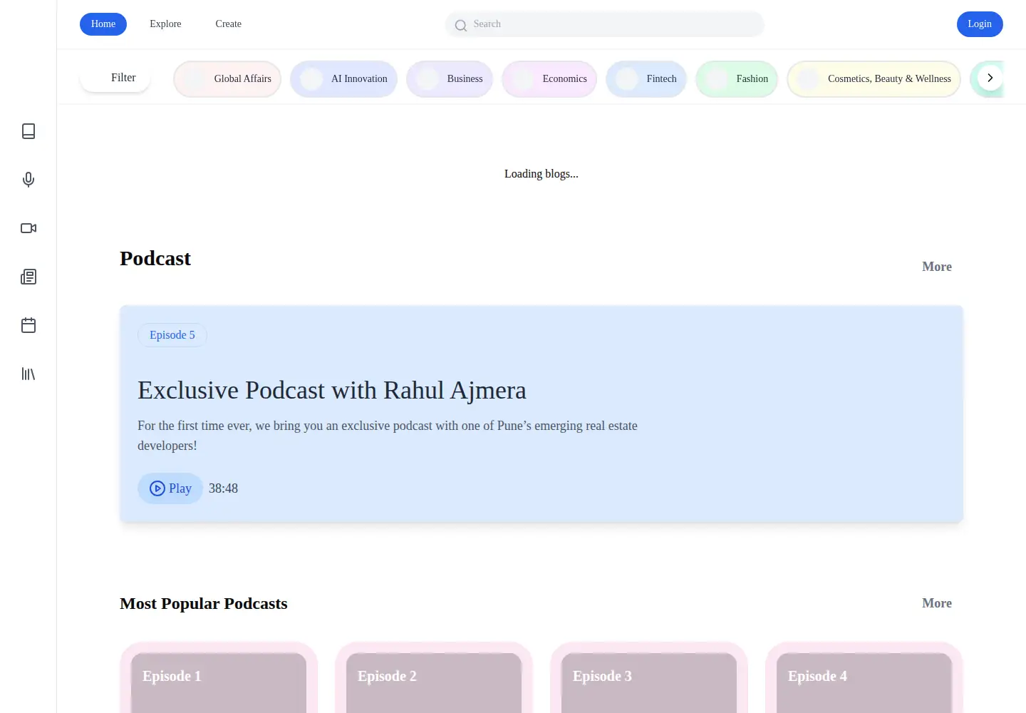The width and height of the screenshot is (1026, 713).
Task: Click the Most Popular Podcasts heading
Action: (x=204, y=603)
